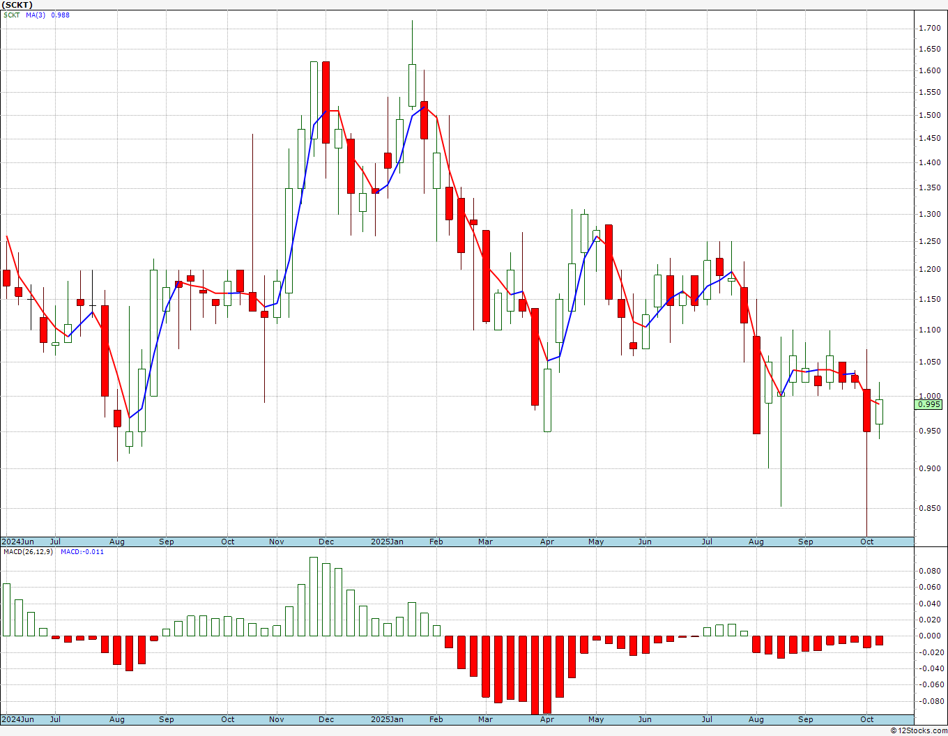
Task: Select May on the MACD time axis
Action: 596,719
